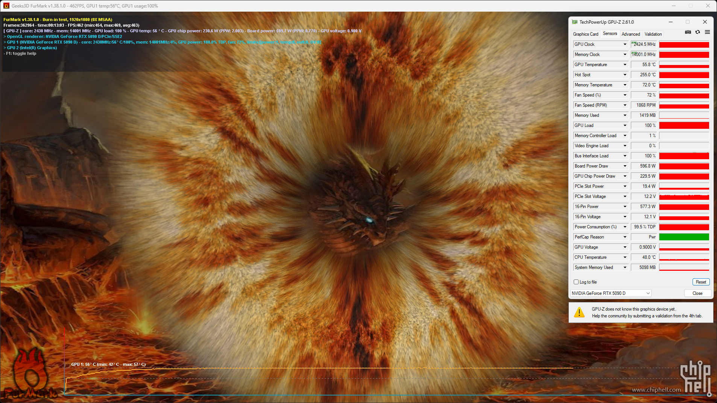Click the GPU-Z screenshot camera icon

(688, 32)
